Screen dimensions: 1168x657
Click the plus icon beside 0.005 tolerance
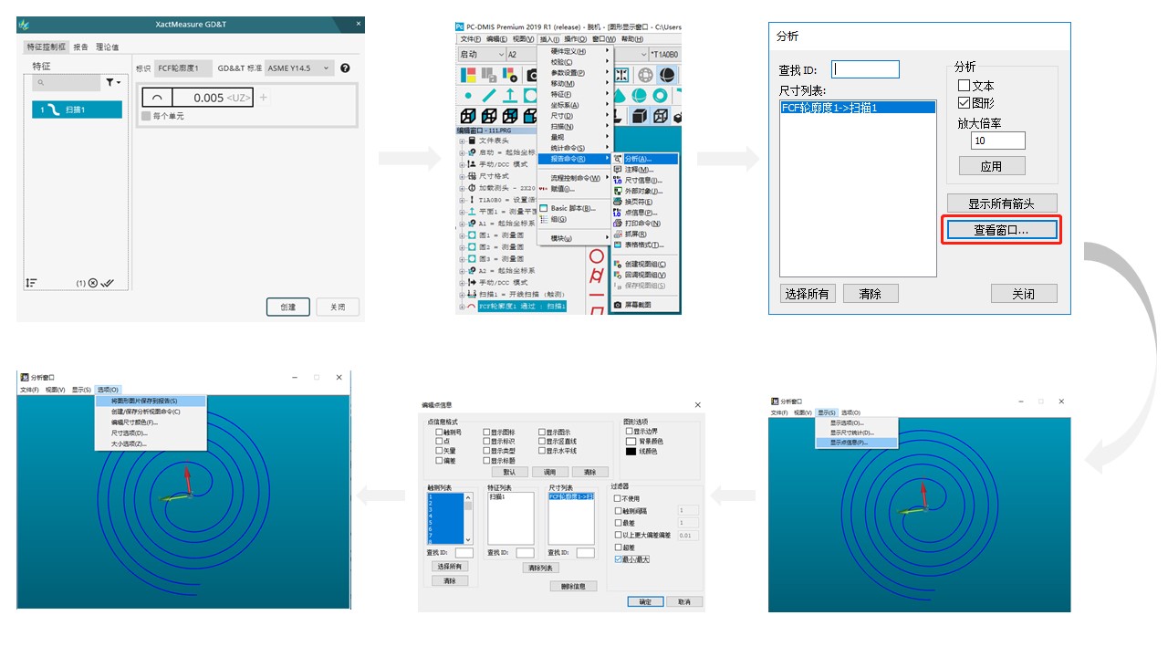pos(264,98)
